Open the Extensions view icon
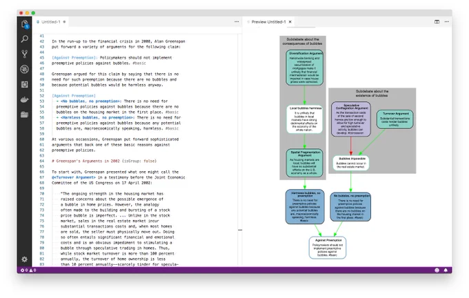The height and width of the screenshot is (298, 469). pyautogui.click(x=25, y=84)
